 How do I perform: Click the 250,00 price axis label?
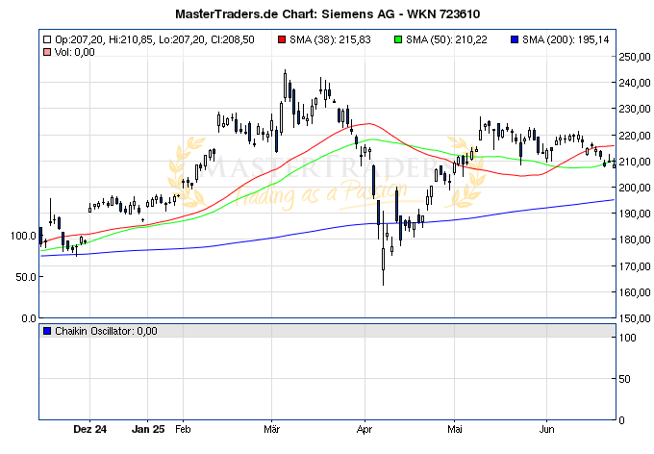click(x=635, y=57)
